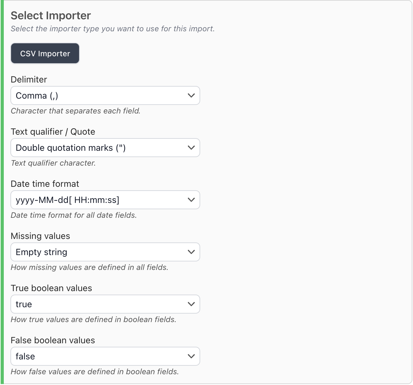Viewport: 413px width, 385px height.
Task: Click the chevron arrow in Missing values field
Action: (x=191, y=252)
